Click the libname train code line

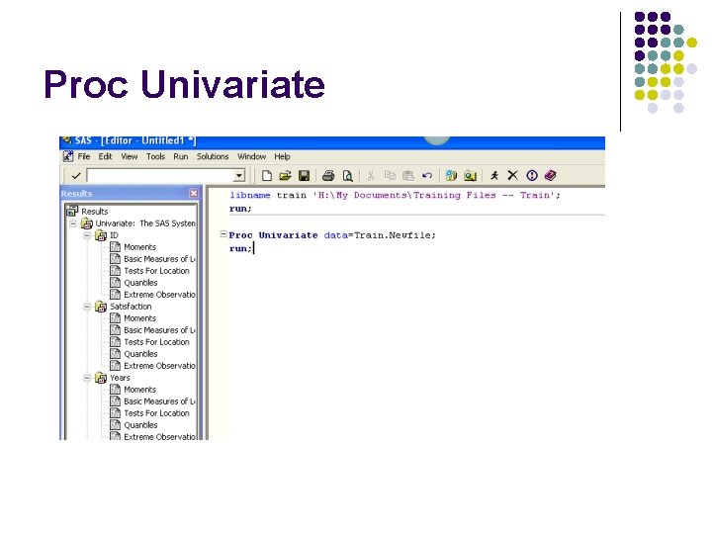click(395, 195)
